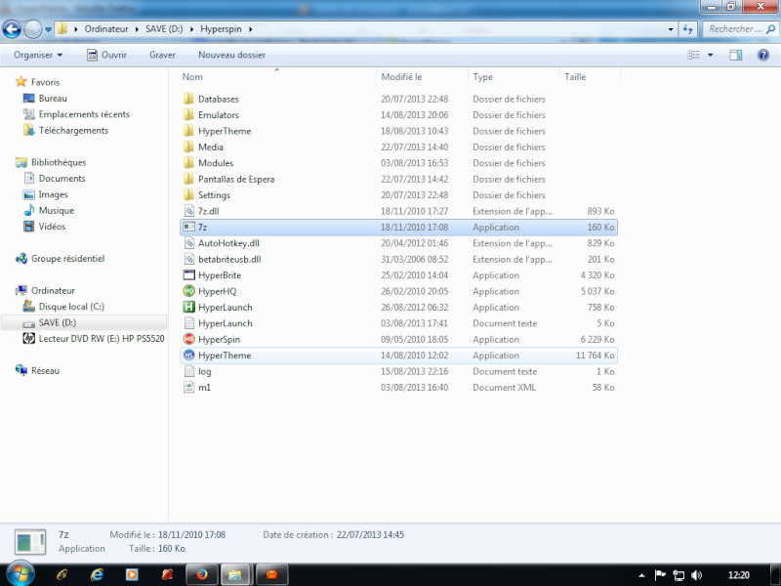The image size is (781, 586).
Task: Select the HyperHQ application icon
Action: [188, 291]
